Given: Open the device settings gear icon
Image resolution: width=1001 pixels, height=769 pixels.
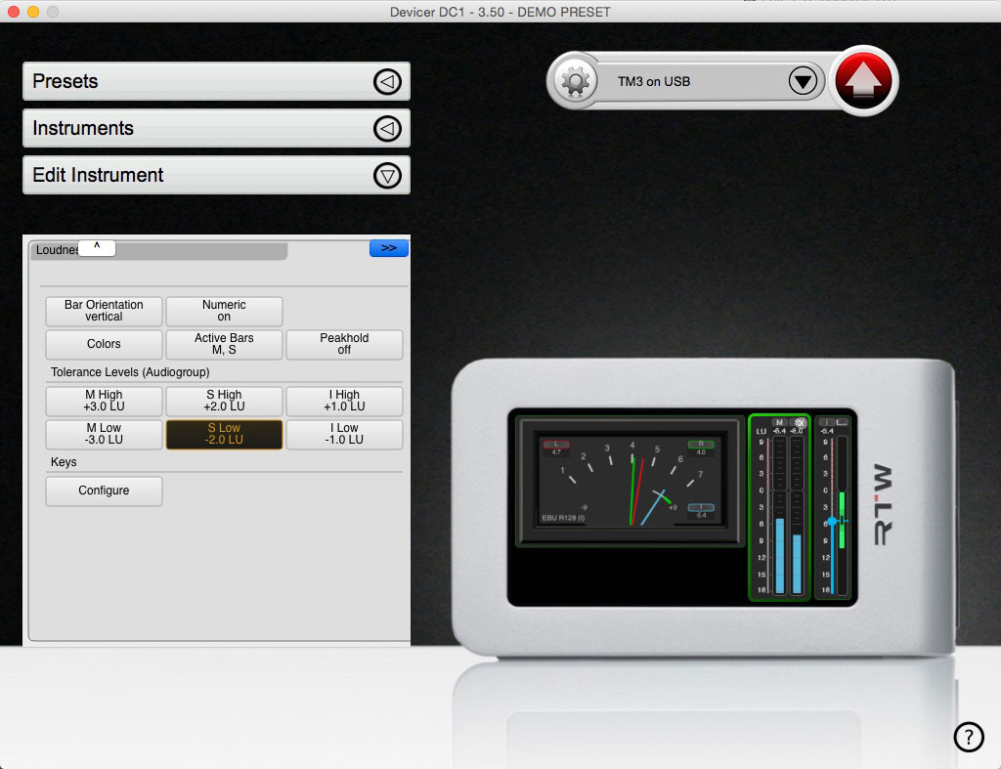Looking at the screenshot, I should [576, 81].
